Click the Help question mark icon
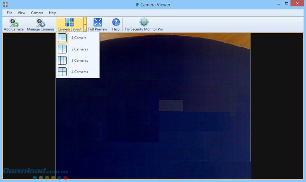This screenshot has height=182, width=306. tap(116, 22)
